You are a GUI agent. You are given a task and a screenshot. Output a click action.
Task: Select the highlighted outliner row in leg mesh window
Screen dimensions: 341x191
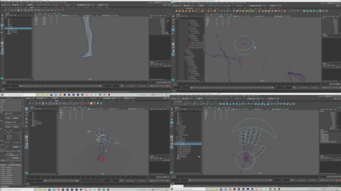coord(18,28)
